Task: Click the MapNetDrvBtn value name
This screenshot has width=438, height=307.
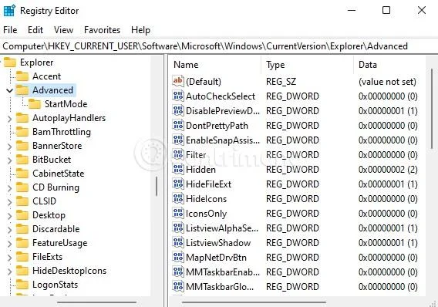Action: [x=216, y=258]
